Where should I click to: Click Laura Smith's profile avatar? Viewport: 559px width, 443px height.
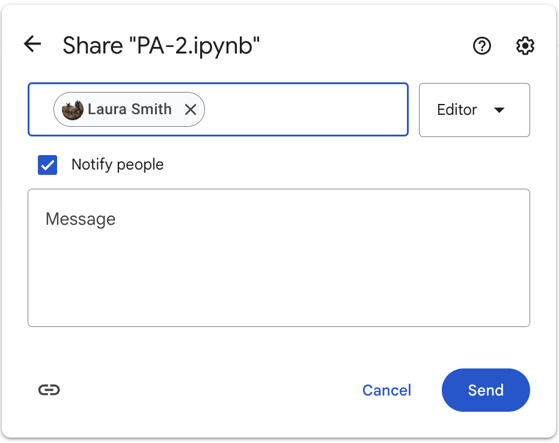[x=72, y=109]
